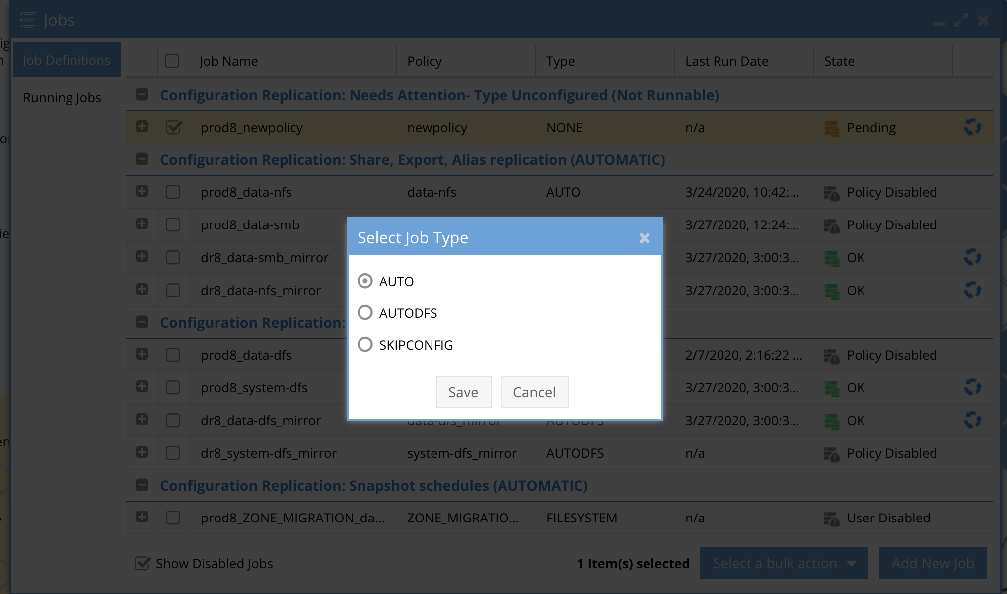Collapse the Snapshot schedules group
Viewport: 1007px width, 594px height.
(142, 485)
